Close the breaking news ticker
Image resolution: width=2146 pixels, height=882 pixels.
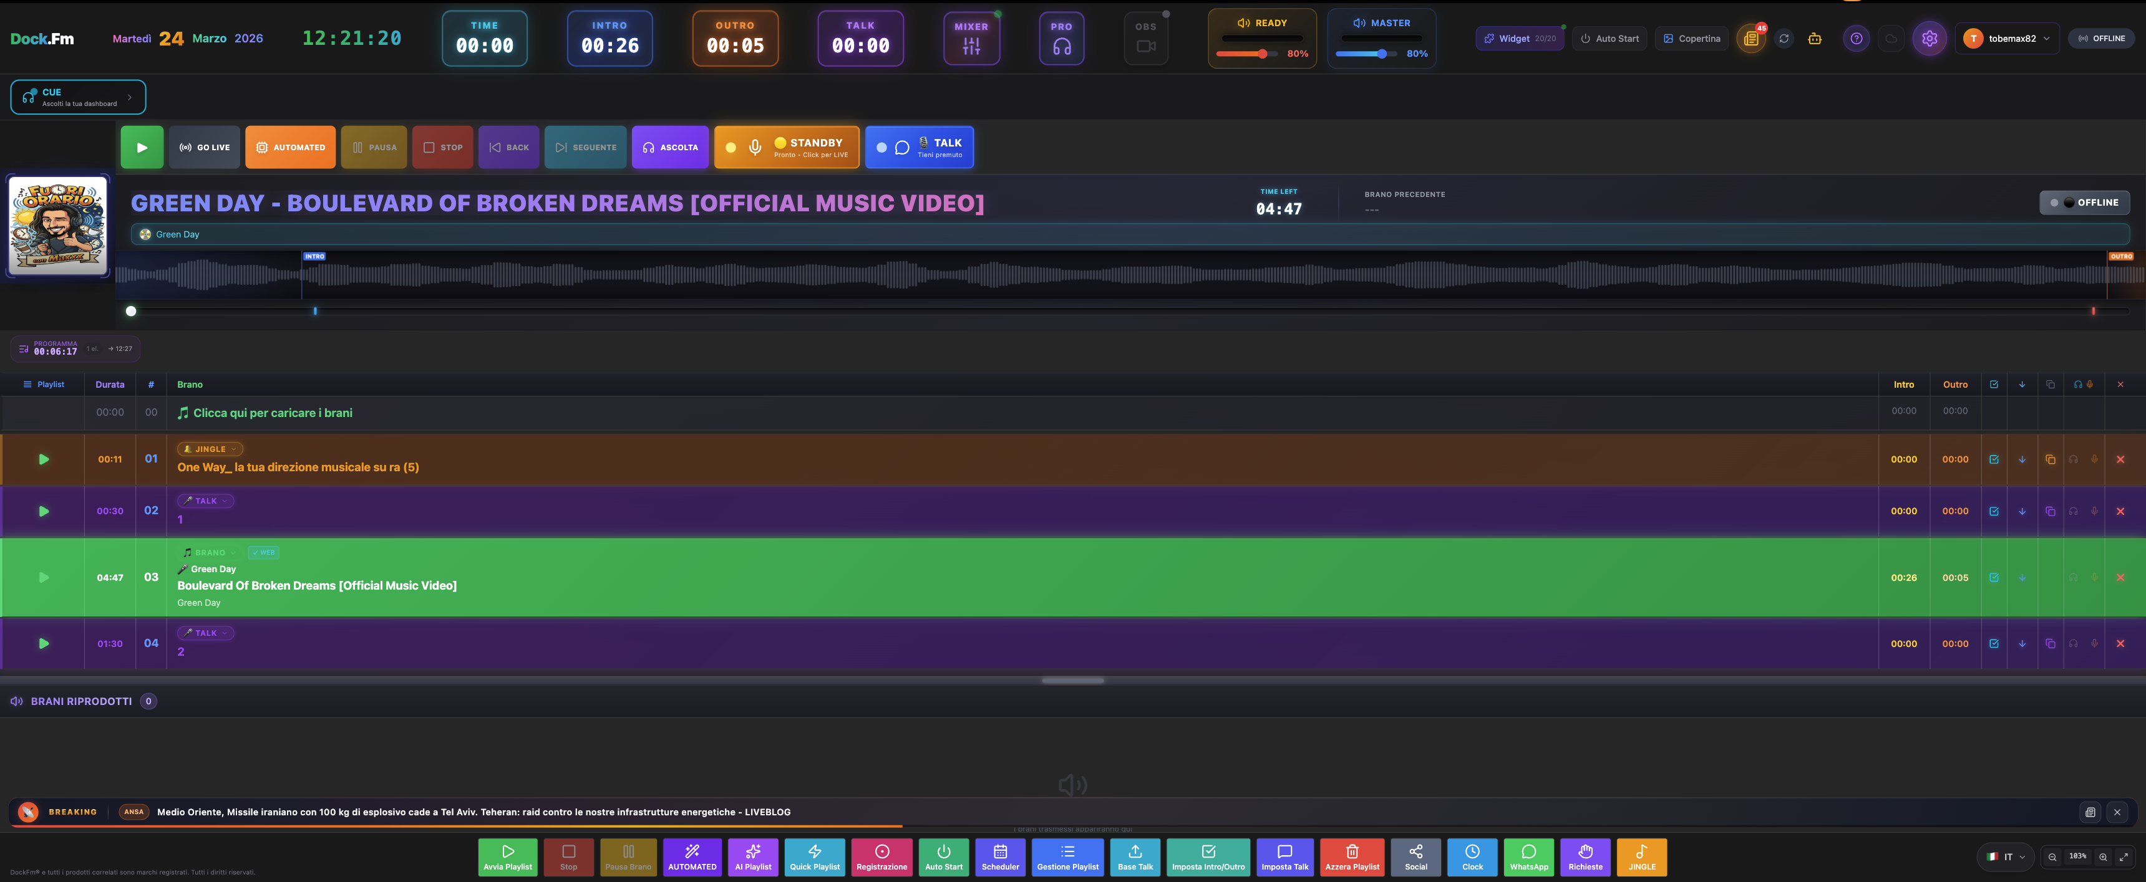[x=2117, y=812]
